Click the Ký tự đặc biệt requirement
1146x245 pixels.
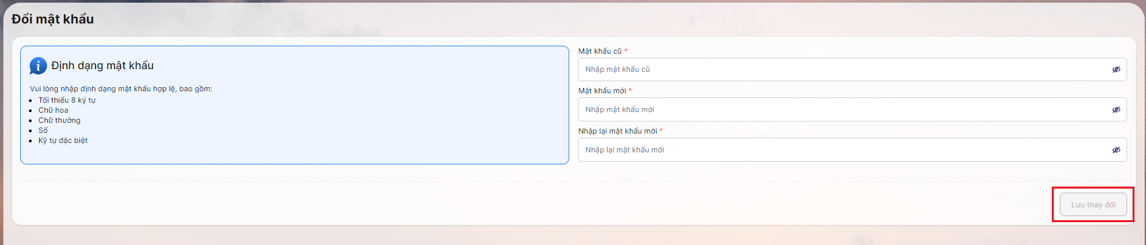pos(63,141)
